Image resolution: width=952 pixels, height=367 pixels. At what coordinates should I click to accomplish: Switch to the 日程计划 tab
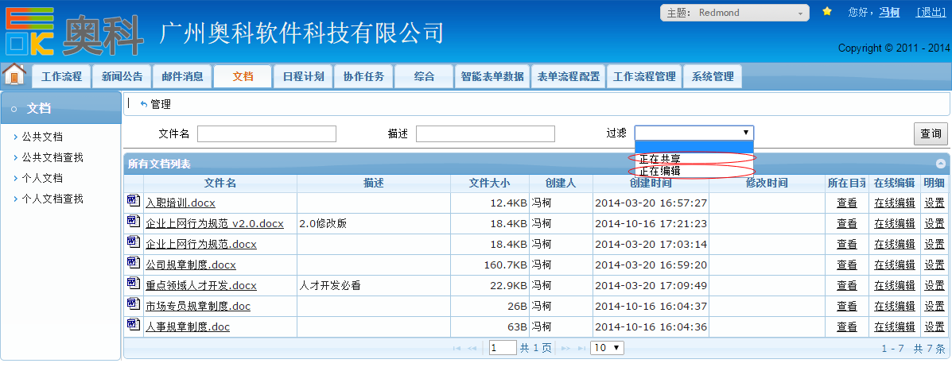[303, 77]
